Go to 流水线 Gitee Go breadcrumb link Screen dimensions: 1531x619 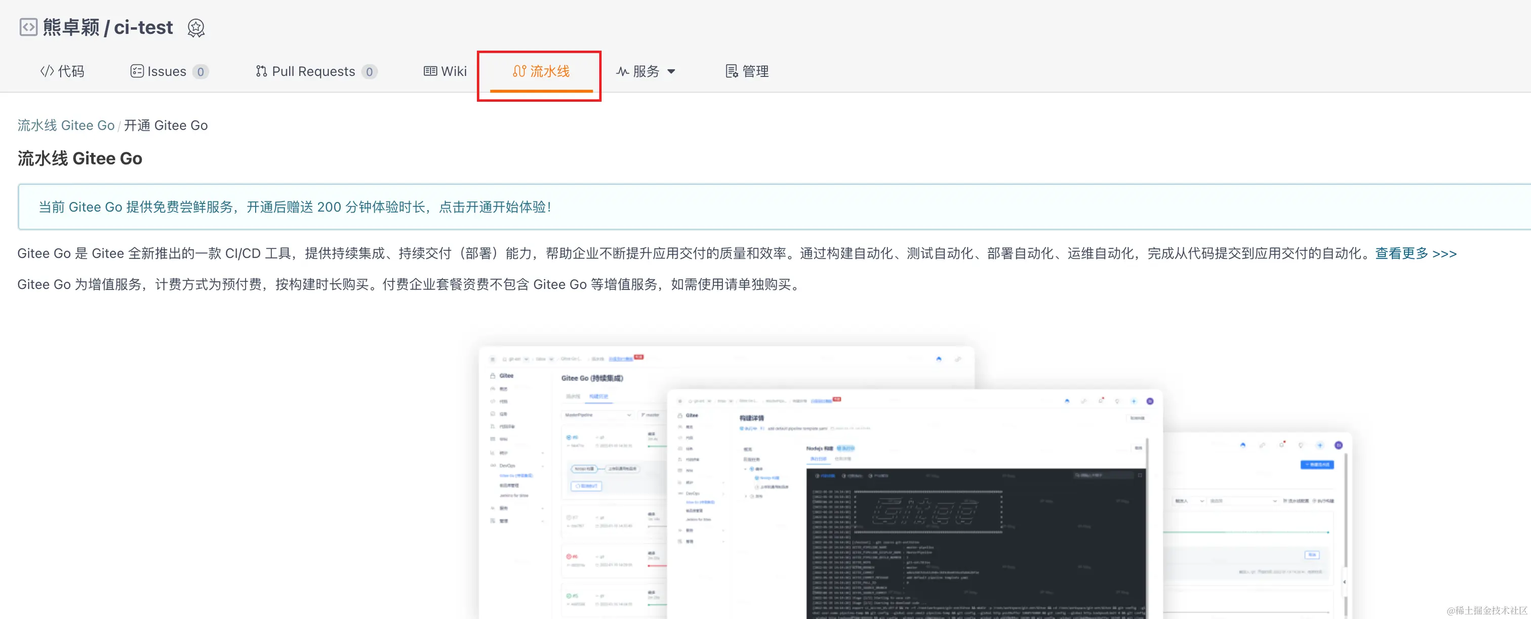tap(66, 126)
